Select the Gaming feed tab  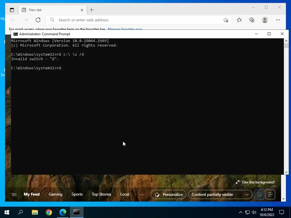pos(55,194)
